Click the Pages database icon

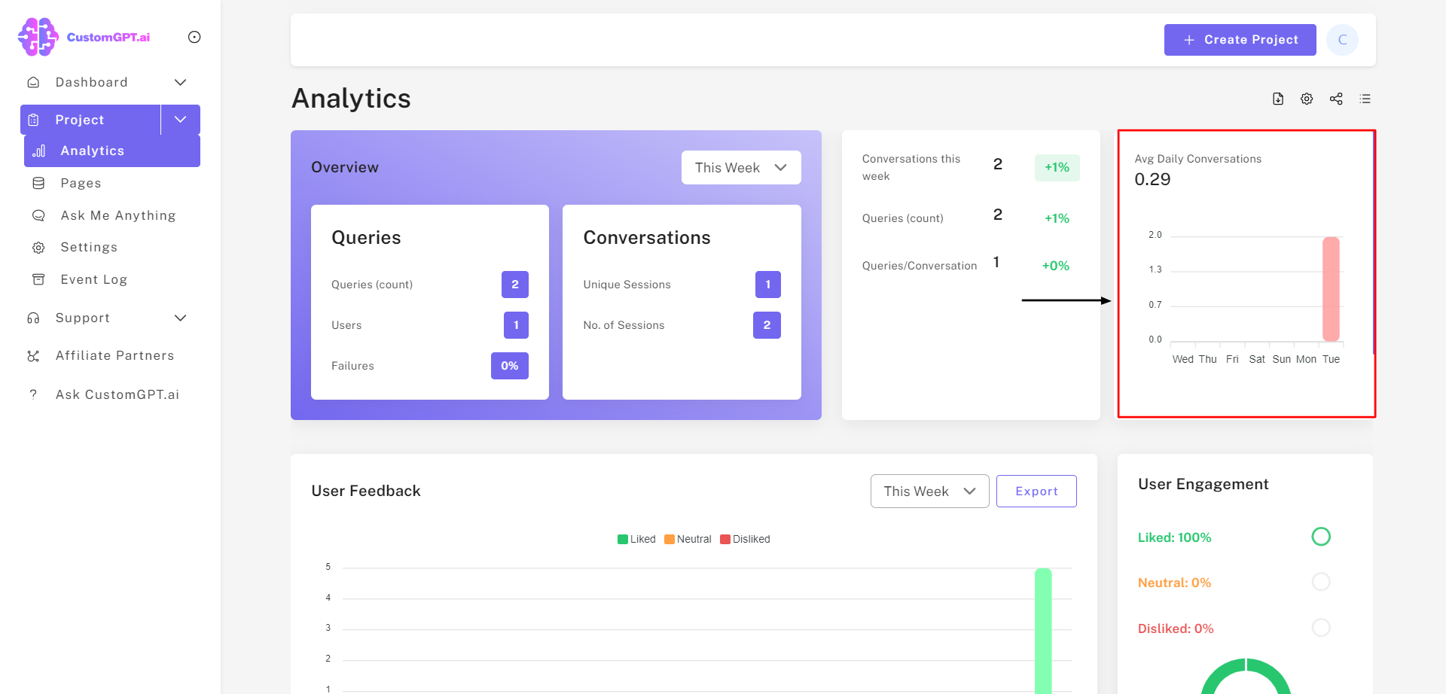(38, 183)
